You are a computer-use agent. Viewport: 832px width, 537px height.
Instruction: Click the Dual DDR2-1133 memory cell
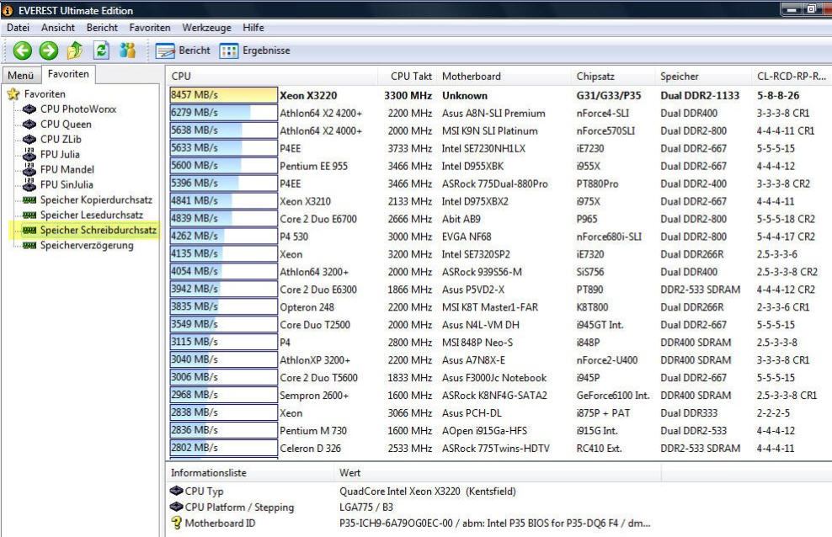tap(700, 96)
